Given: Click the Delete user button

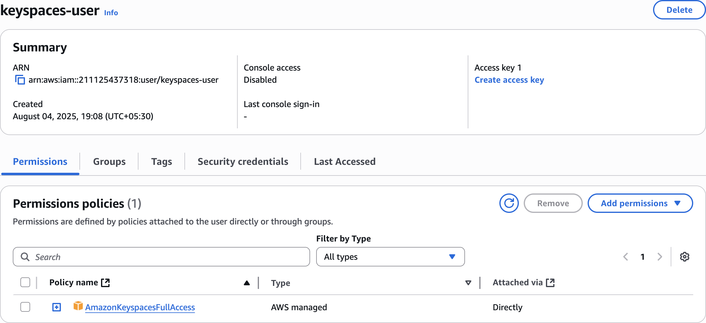Looking at the screenshot, I should (679, 10).
